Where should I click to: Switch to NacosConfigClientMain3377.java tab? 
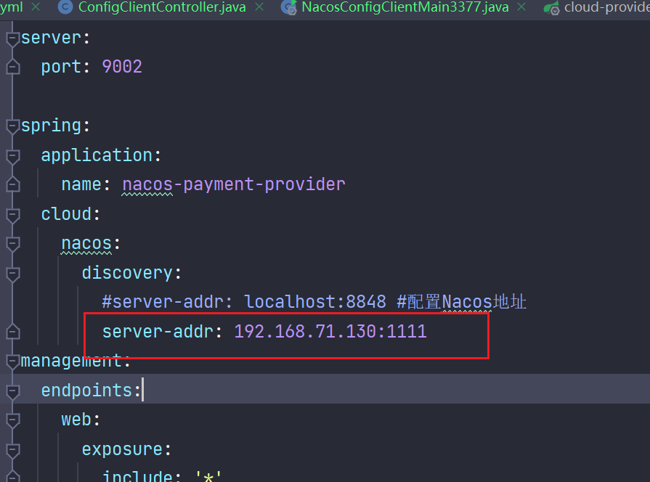[x=405, y=7]
